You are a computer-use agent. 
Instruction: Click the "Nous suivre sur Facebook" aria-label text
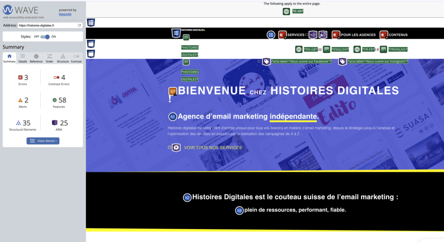click(301, 61)
